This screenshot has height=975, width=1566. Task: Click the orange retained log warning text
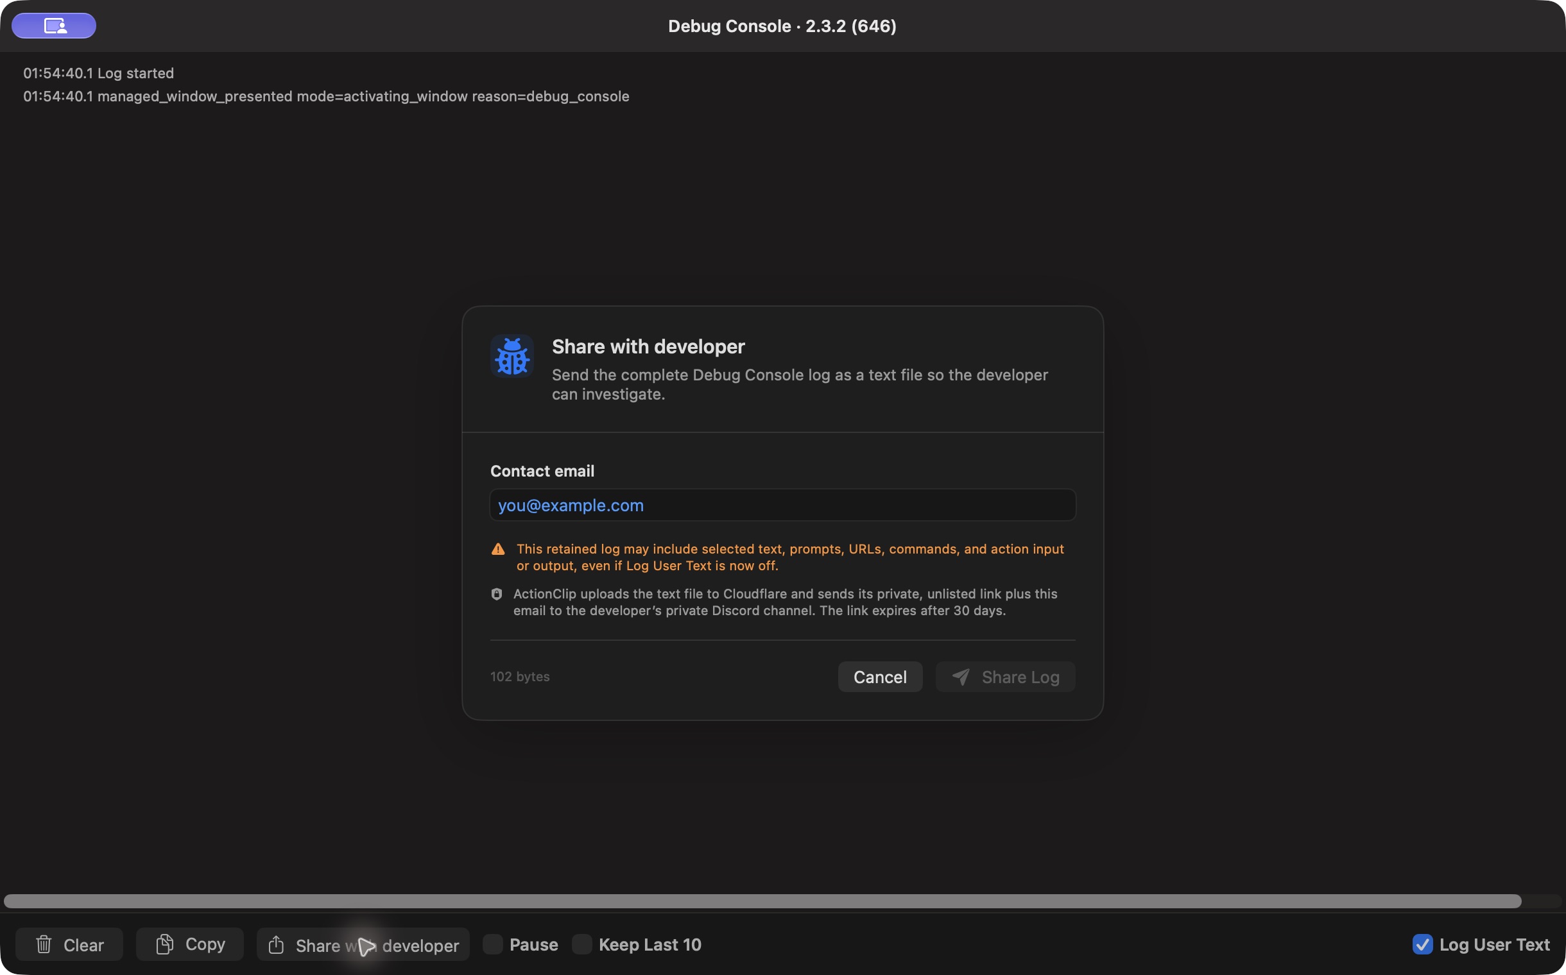click(790, 557)
